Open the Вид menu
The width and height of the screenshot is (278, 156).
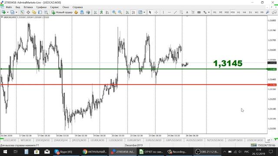18,7
